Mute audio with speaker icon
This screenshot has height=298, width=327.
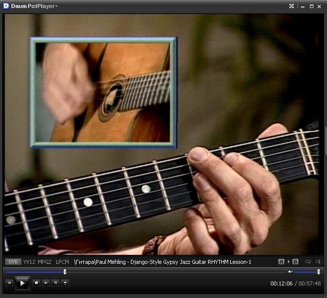[x=290, y=271]
